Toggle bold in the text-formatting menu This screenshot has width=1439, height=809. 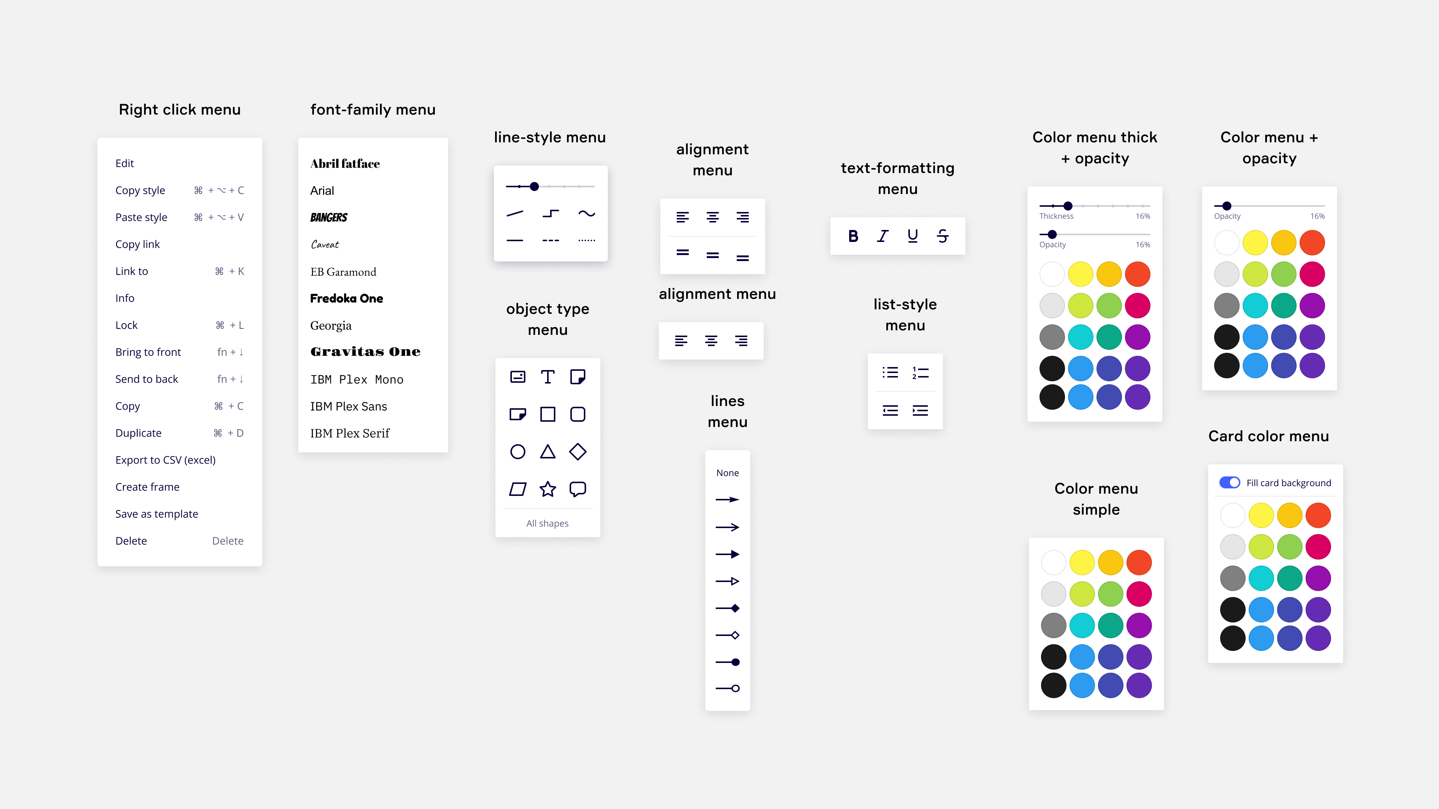point(853,236)
